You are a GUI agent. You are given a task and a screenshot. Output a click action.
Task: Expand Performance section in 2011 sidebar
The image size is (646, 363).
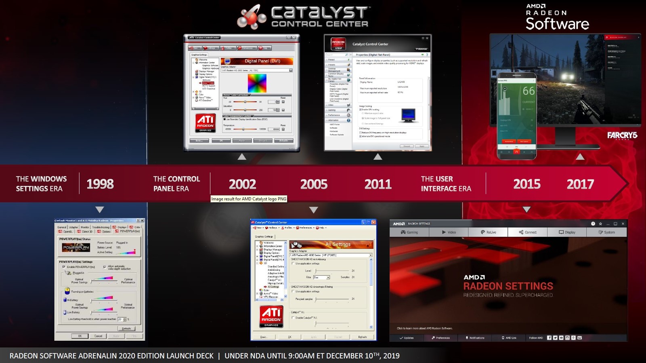point(338,115)
